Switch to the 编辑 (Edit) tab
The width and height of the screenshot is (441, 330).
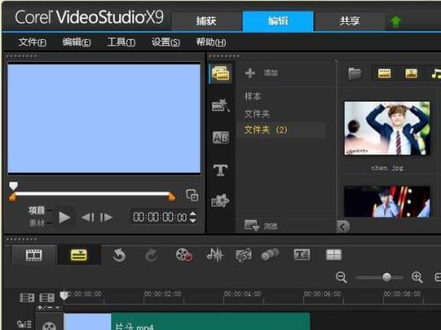278,21
